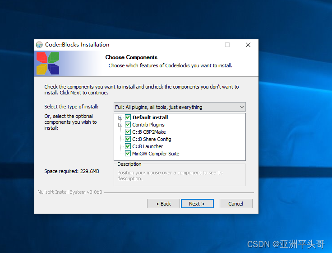
Task: Click the Nullsoft Install System v3.0b3 text
Action: tap(70, 192)
